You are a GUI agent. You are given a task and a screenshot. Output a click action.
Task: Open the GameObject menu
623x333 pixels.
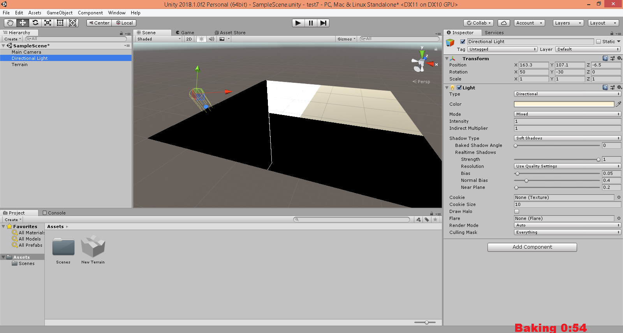(60, 13)
